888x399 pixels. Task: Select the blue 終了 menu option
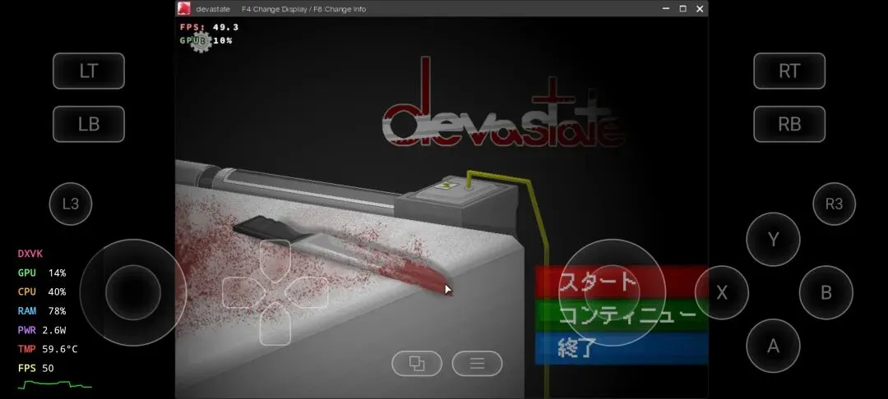[622, 348]
